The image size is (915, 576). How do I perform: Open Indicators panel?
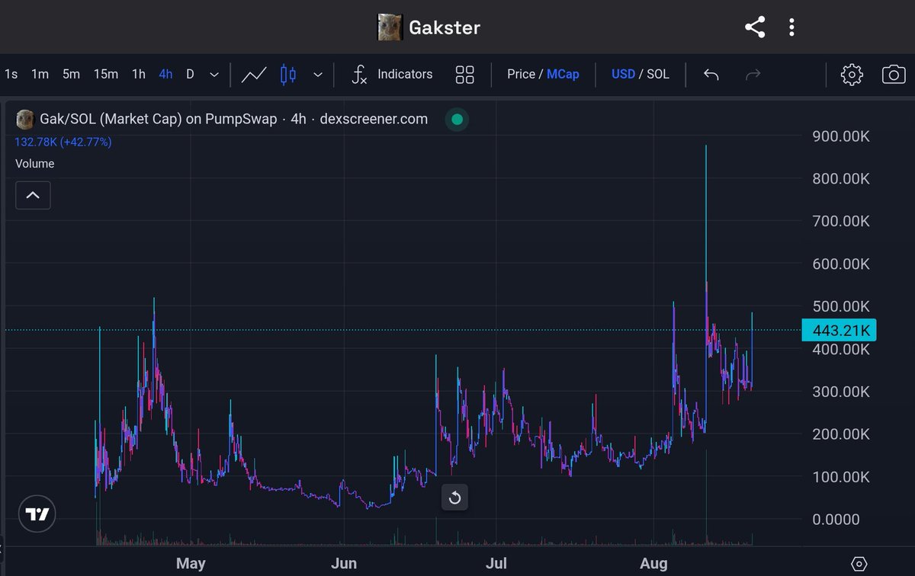pyautogui.click(x=392, y=75)
